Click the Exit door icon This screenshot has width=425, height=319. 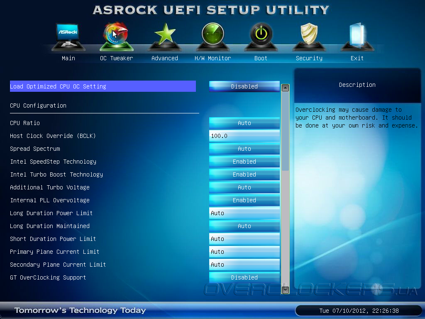357,37
